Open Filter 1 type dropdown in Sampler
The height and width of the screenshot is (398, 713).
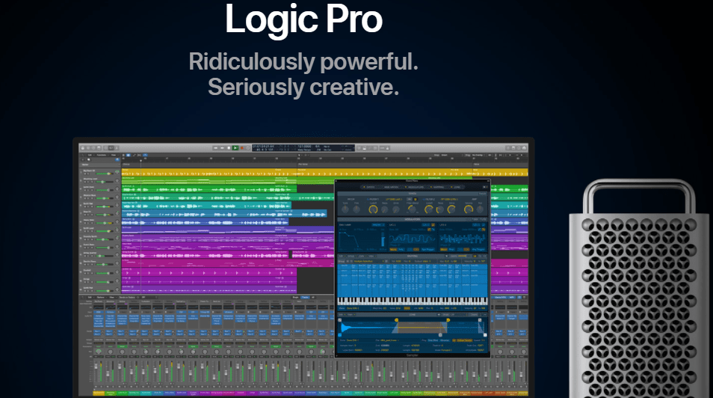pos(394,200)
